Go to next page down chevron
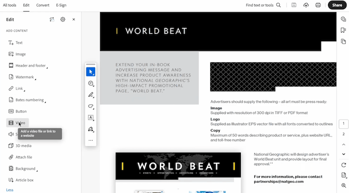This screenshot has width=349, height=193. [343, 154]
